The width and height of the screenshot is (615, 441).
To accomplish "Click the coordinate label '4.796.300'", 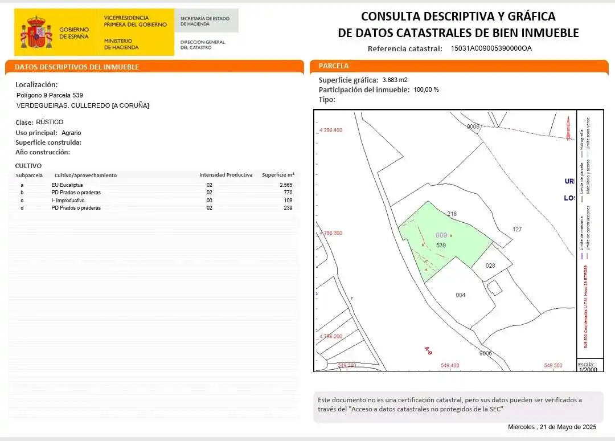I will [x=331, y=232].
